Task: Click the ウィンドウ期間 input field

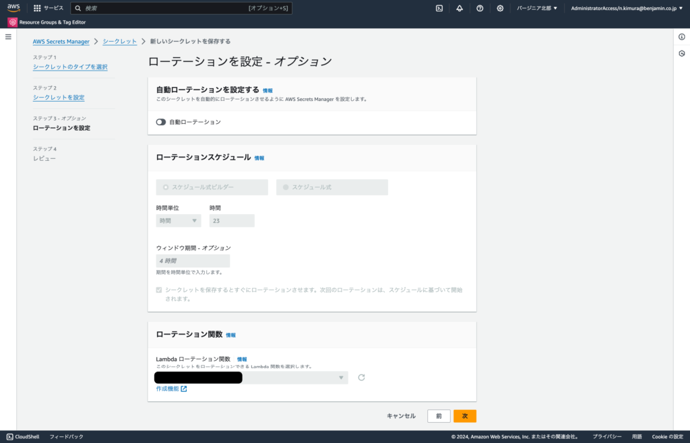Action: 193,261
